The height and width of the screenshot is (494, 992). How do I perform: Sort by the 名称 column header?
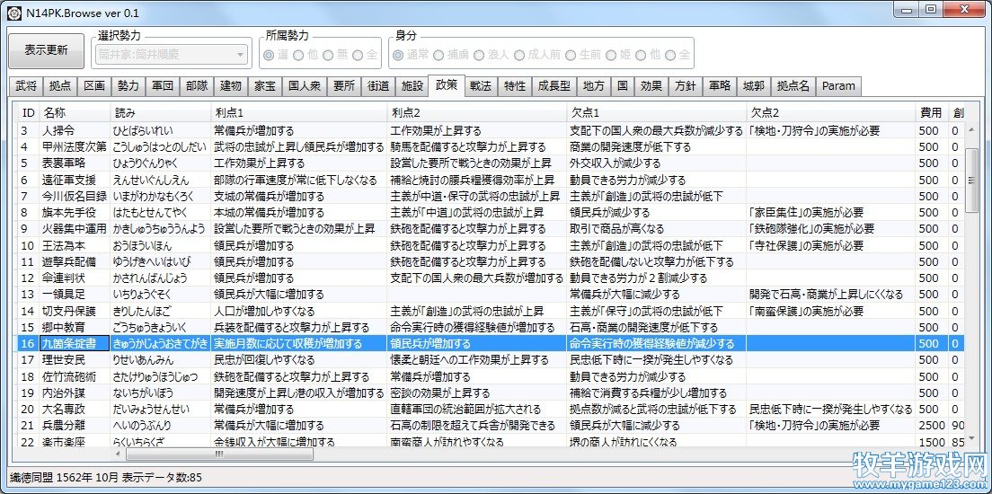click(x=75, y=113)
